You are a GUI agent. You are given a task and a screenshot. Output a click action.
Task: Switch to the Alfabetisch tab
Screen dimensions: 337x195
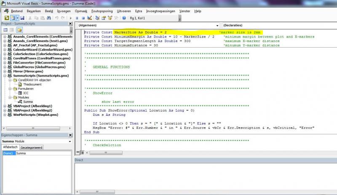coord(10,147)
